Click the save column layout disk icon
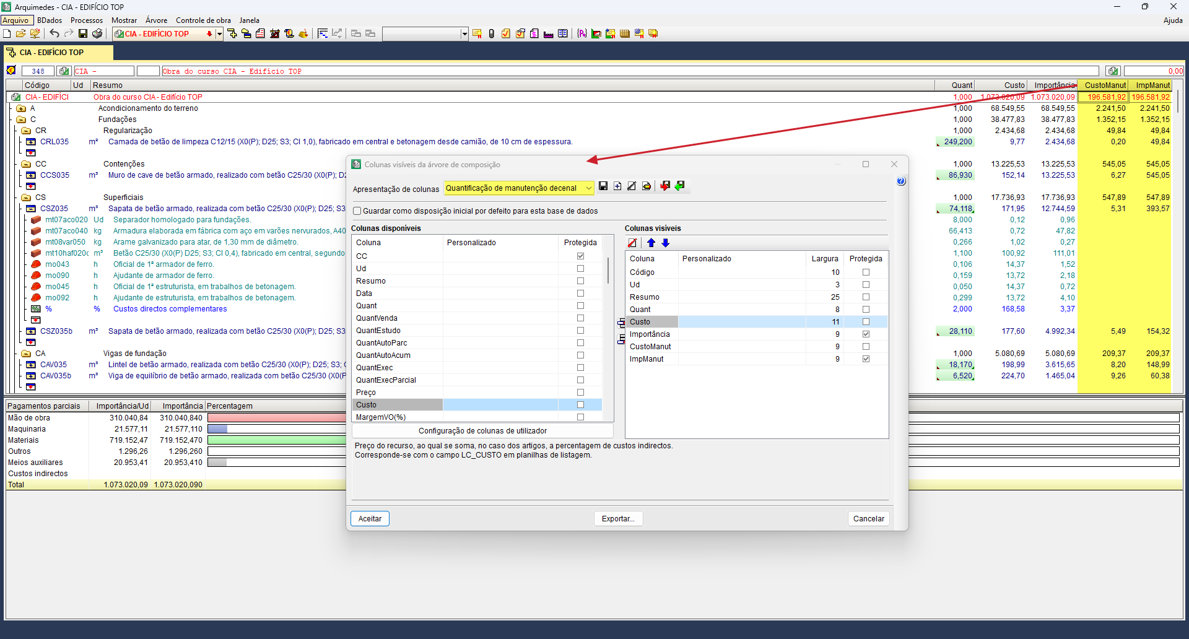The height and width of the screenshot is (639, 1189). click(x=603, y=186)
